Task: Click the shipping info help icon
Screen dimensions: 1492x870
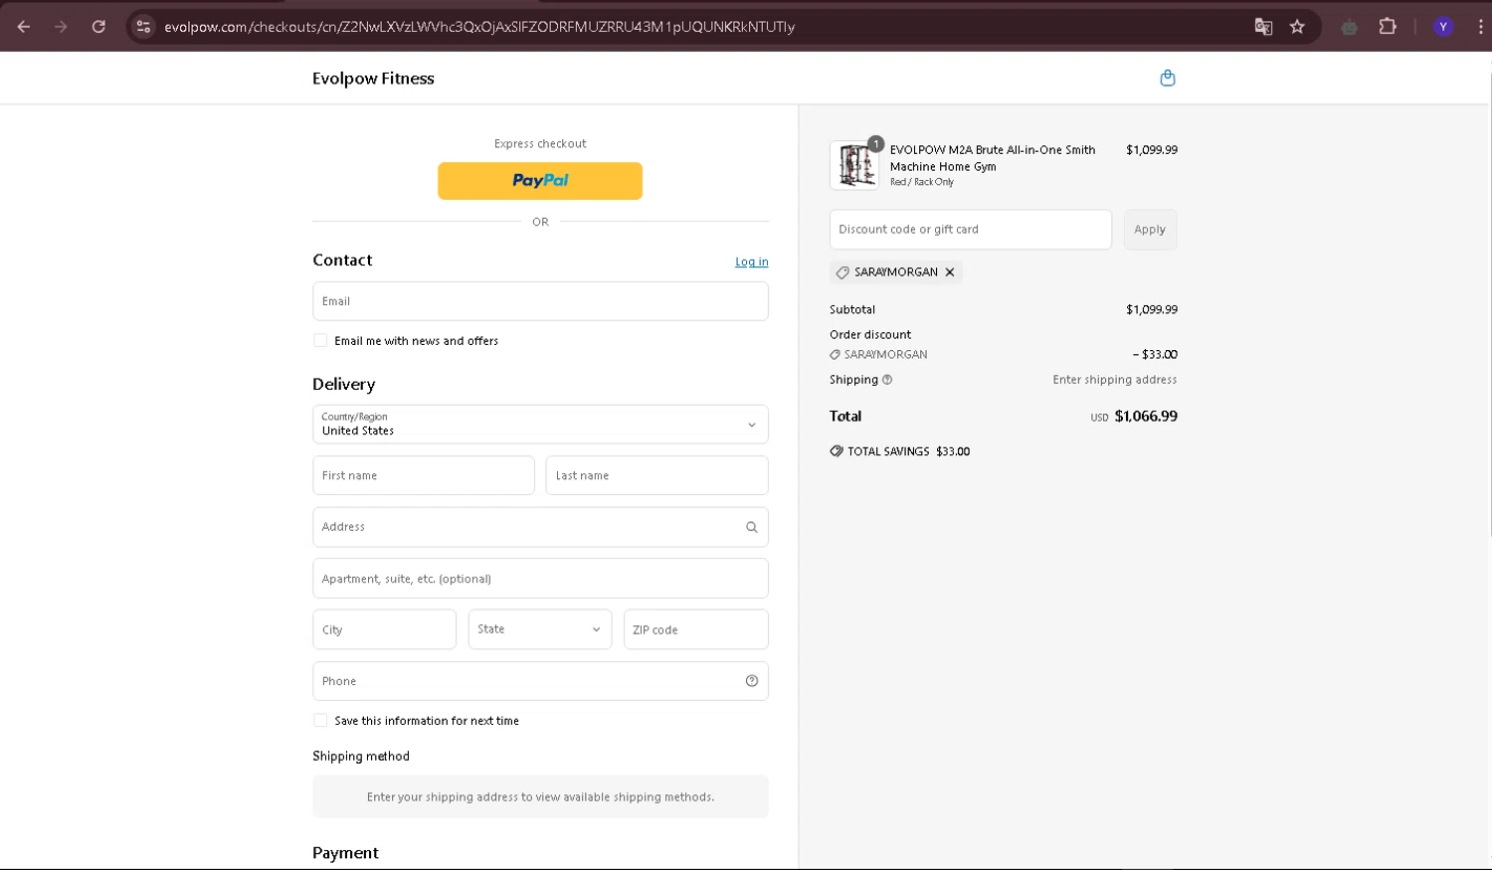Action: 887,380
